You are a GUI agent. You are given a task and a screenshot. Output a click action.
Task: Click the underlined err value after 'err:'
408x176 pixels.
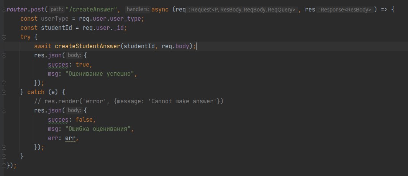coord(70,138)
